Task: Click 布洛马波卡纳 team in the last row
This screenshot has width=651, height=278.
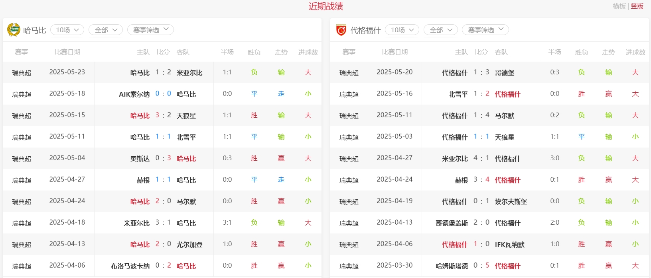Action: (130, 266)
